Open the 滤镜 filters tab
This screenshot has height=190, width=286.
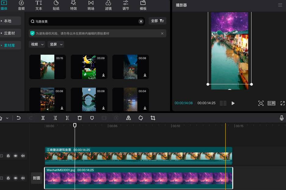[108, 5]
